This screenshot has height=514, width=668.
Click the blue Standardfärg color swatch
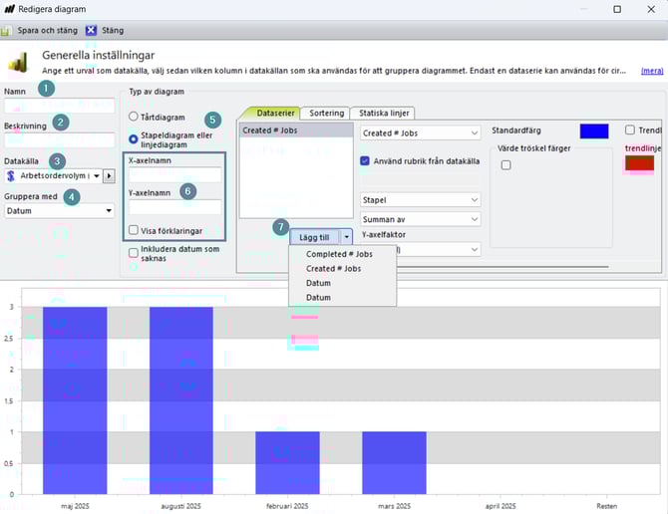point(594,131)
